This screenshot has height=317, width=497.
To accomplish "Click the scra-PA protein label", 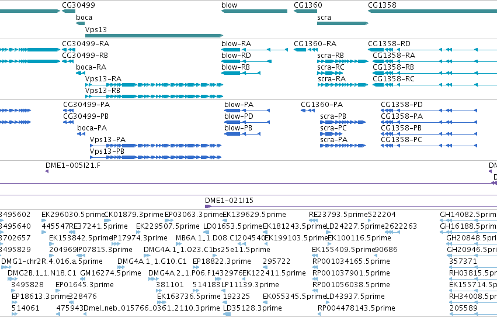I will (333, 140).
